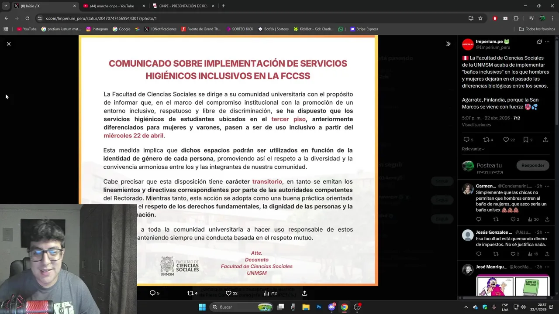Open the Google bookmark
The width and height of the screenshot is (559, 314).
[121, 29]
